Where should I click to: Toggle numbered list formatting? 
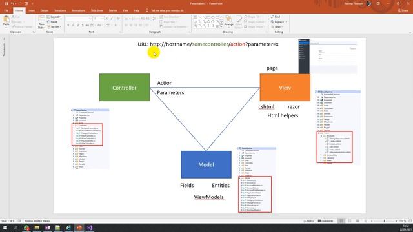tap(134, 19)
